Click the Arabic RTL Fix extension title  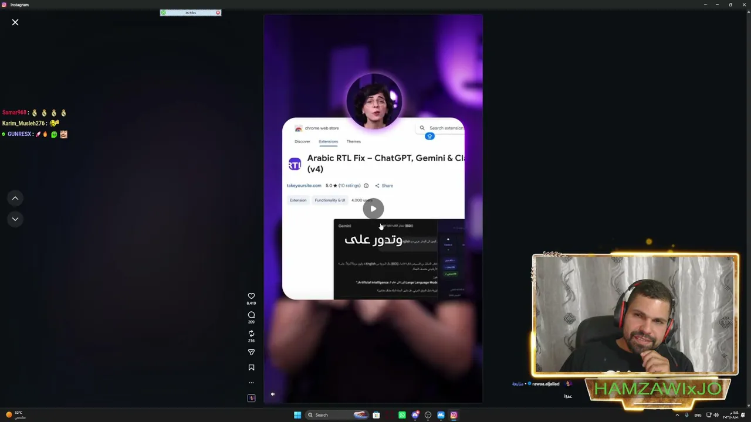pos(385,163)
